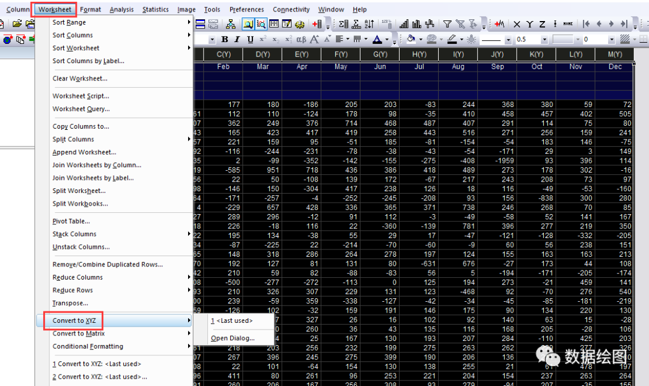Toggle the Underline text icon
Viewport: 649px width, 386px height.
coord(250,39)
